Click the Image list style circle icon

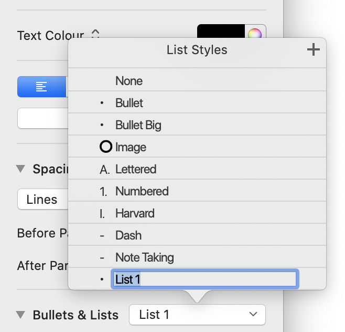[x=106, y=147]
